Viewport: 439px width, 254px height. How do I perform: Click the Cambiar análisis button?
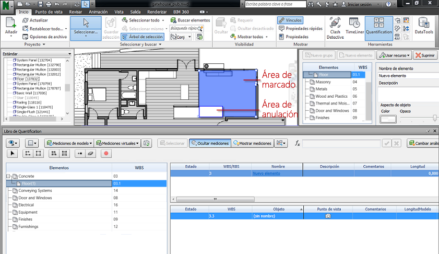coord(423,143)
